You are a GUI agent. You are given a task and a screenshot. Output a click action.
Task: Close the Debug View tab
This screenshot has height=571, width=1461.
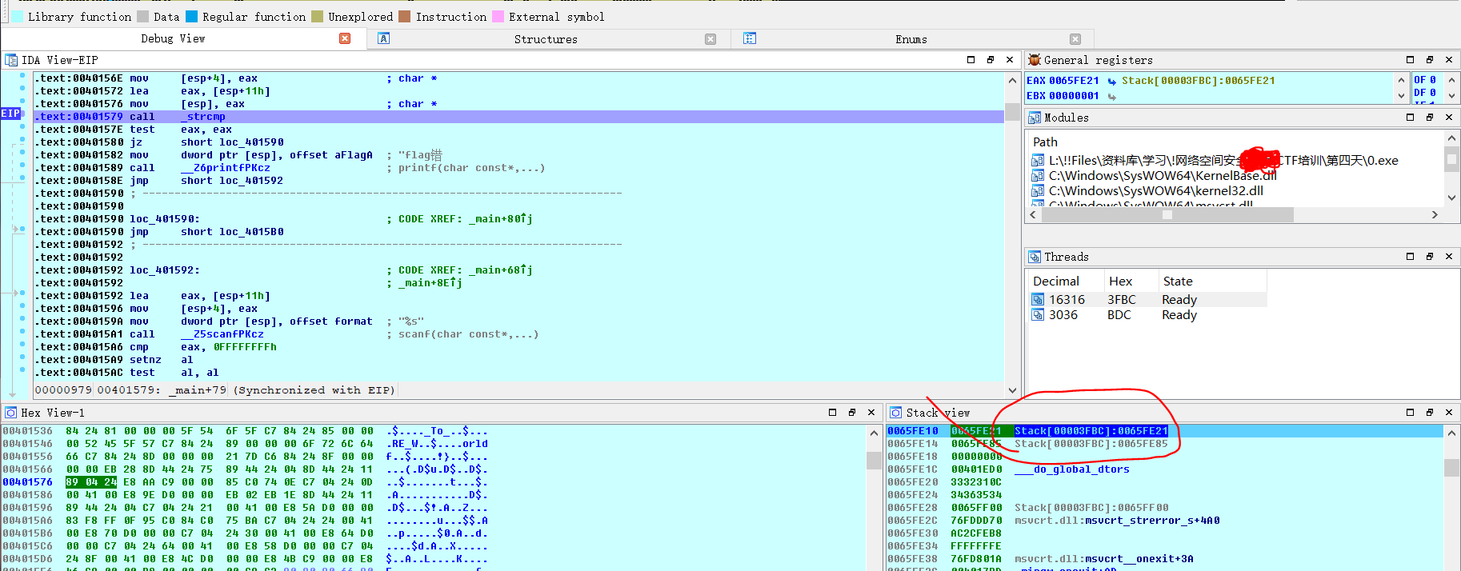(345, 38)
